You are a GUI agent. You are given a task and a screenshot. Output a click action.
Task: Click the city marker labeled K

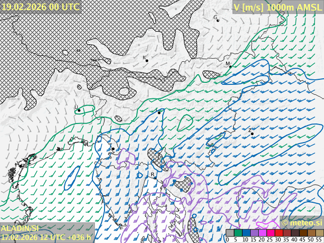tap(147, 61)
